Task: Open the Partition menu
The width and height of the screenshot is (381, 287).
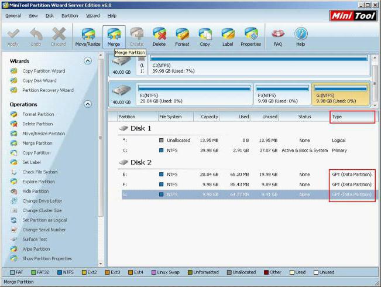Action: pos(70,16)
